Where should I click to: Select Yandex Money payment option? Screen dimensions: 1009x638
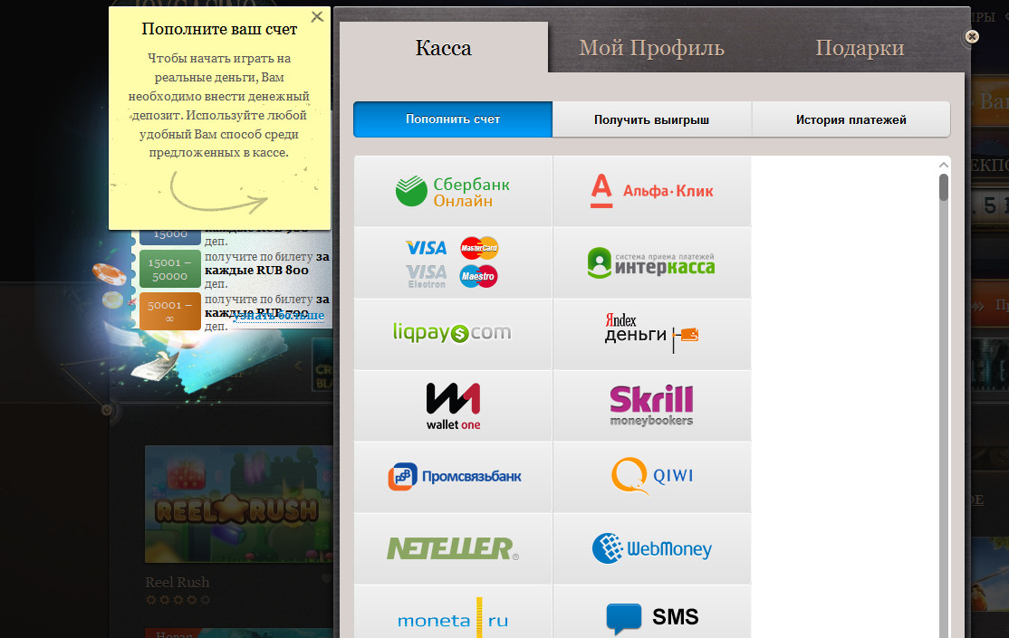652,333
